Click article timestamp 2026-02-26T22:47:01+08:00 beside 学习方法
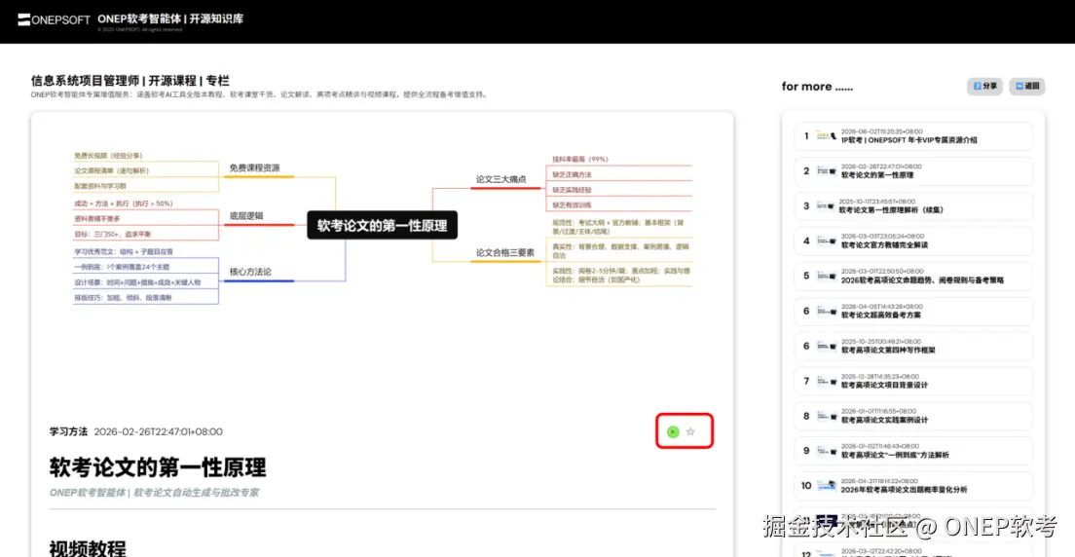 (159, 431)
